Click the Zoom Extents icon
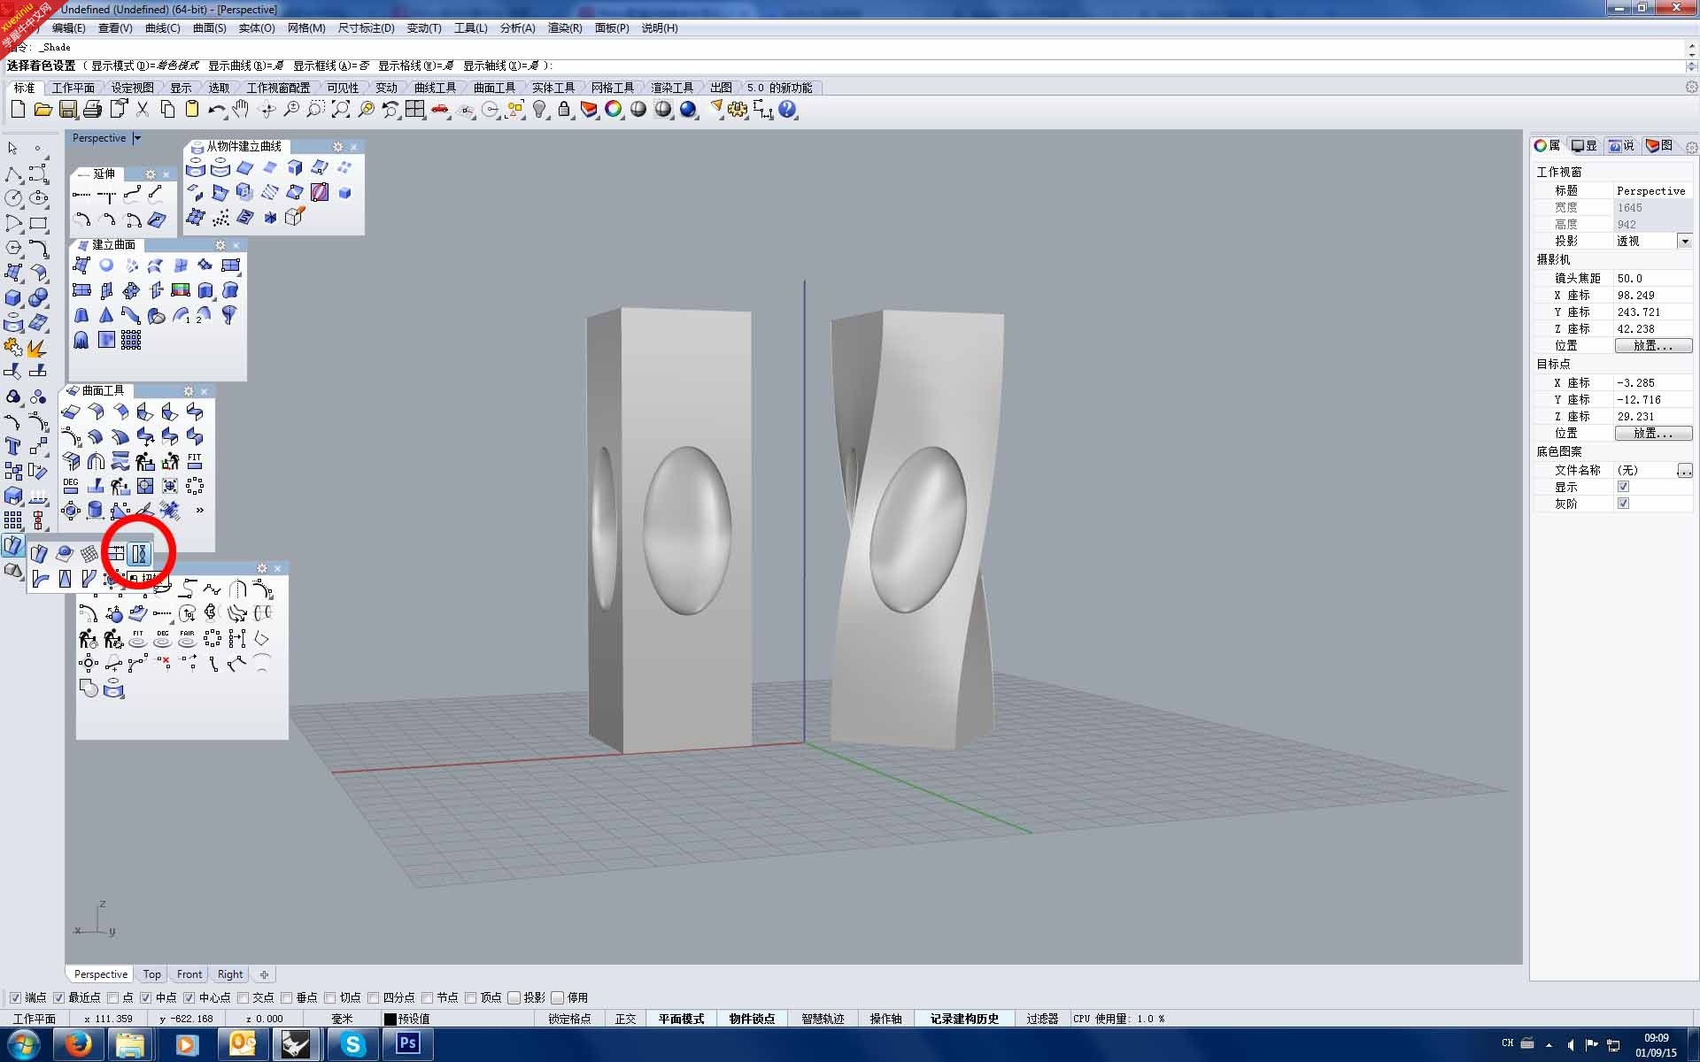The height and width of the screenshot is (1062, 1700). click(x=340, y=109)
